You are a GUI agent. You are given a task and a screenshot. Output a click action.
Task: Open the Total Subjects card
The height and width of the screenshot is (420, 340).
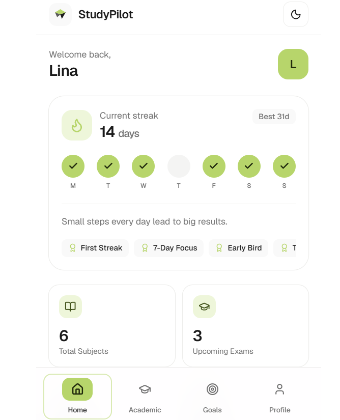(112, 326)
